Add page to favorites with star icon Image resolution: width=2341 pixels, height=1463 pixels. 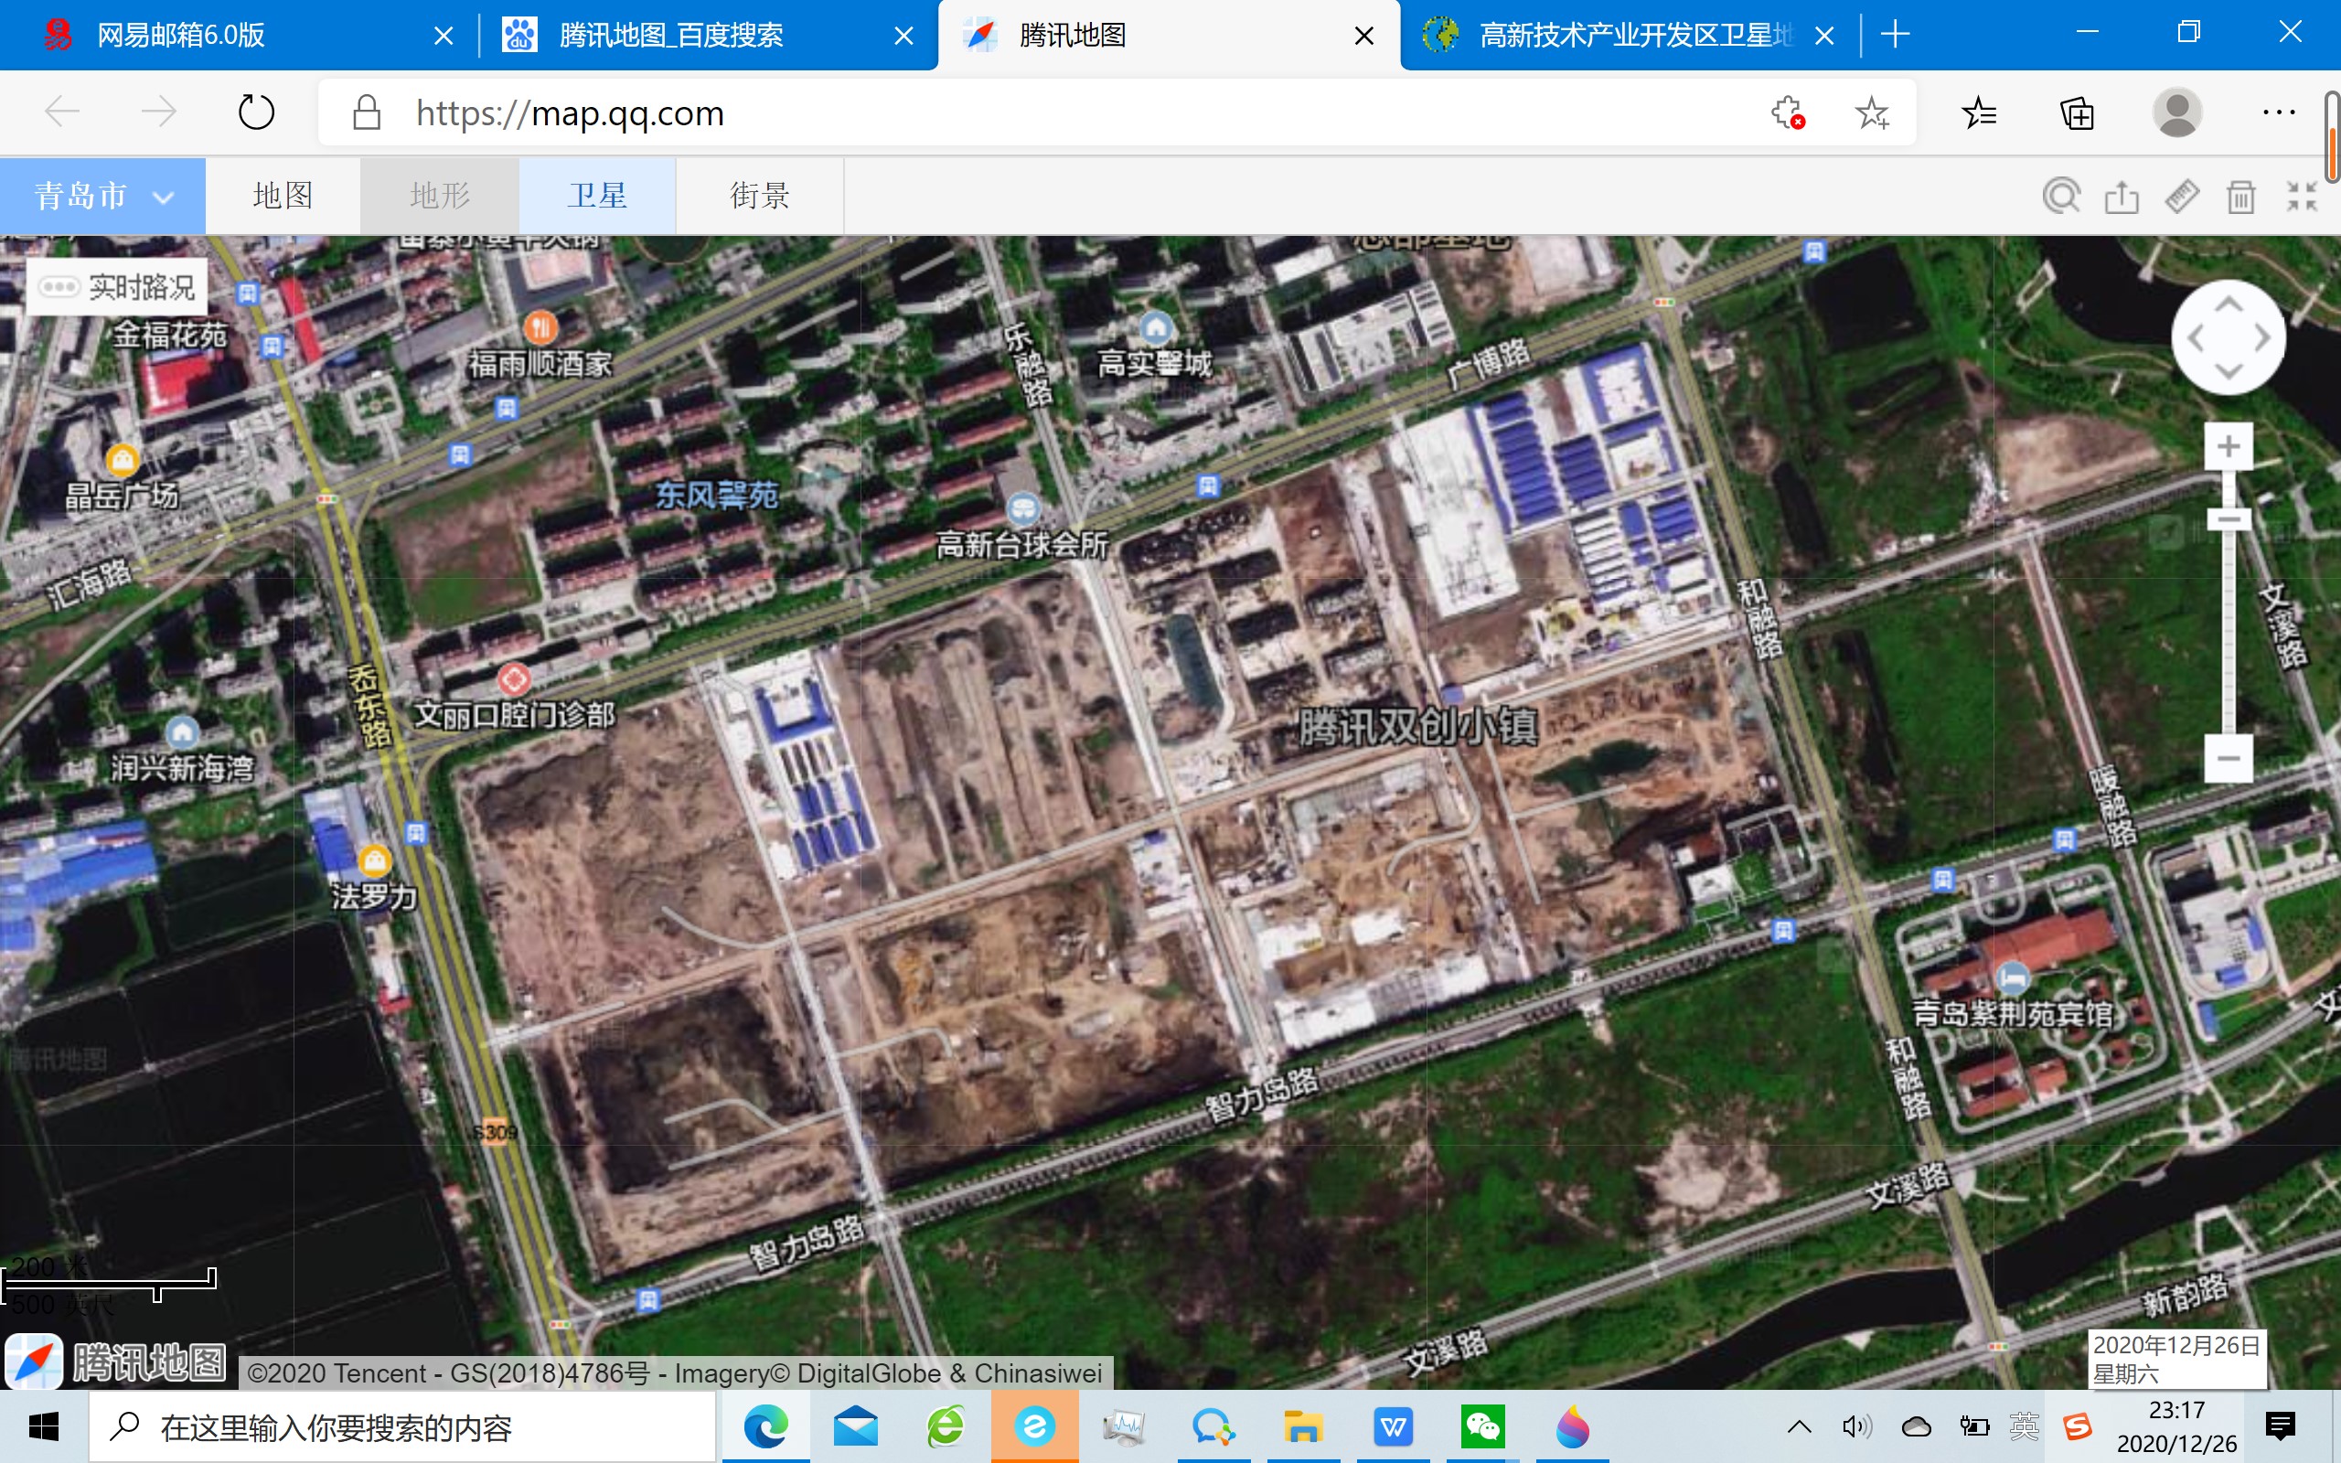pos(1872,113)
